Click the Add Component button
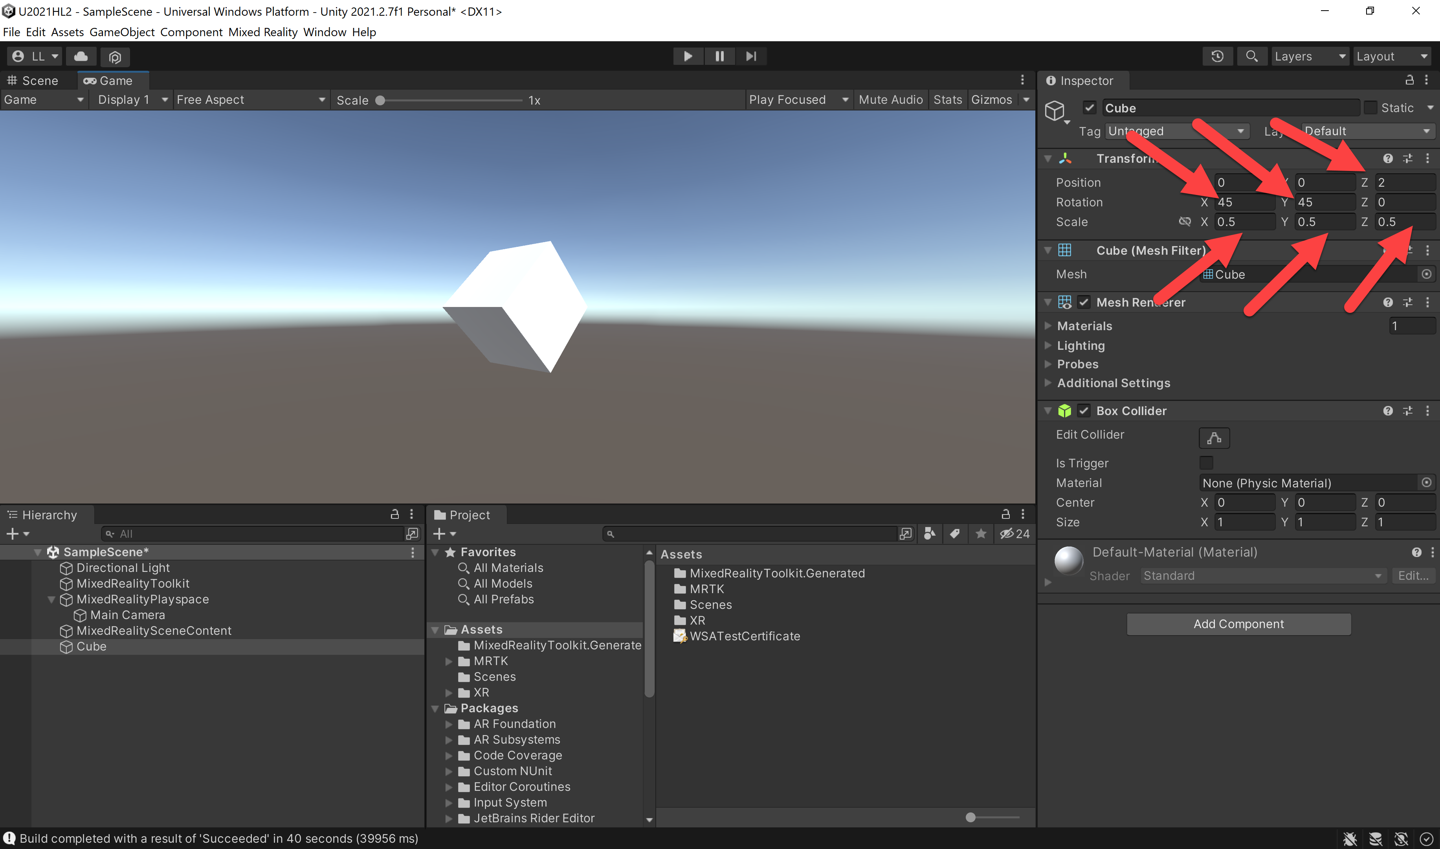The width and height of the screenshot is (1440, 849). coord(1239,624)
